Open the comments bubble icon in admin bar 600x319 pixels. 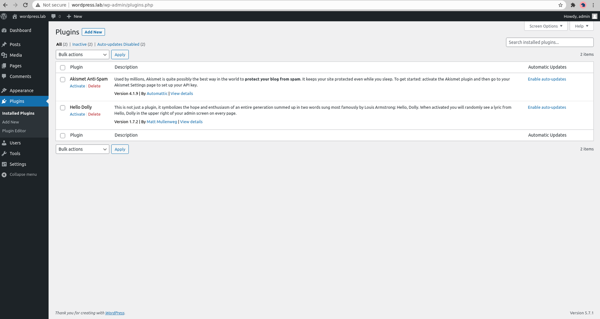pyautogui.click(x=53, y=16)
